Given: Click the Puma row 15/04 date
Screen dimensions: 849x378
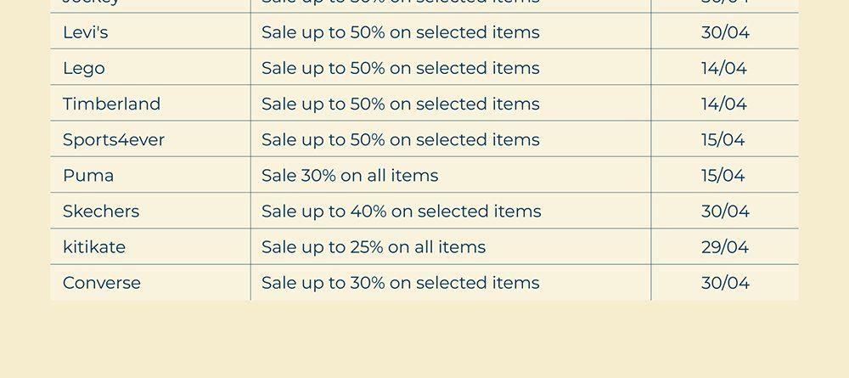Looking at the screenshot, I should 723,176.
